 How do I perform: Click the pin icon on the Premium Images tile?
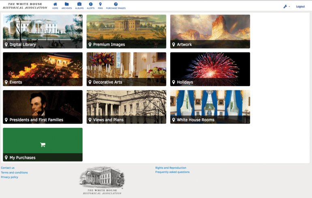point(90,44)
